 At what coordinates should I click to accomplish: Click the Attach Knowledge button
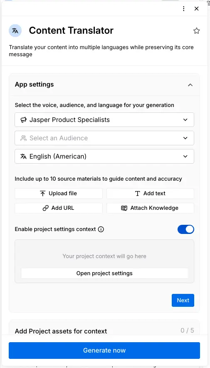click(x=150, y=208)
